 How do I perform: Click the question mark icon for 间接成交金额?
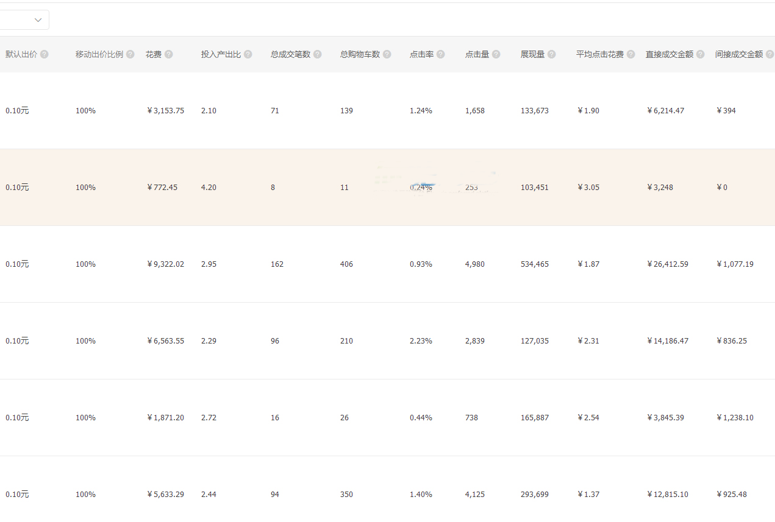pyautogui.click(x=770, y=54)
